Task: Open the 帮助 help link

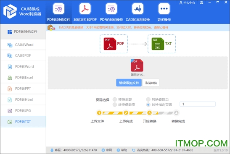Action: [122, 150]
